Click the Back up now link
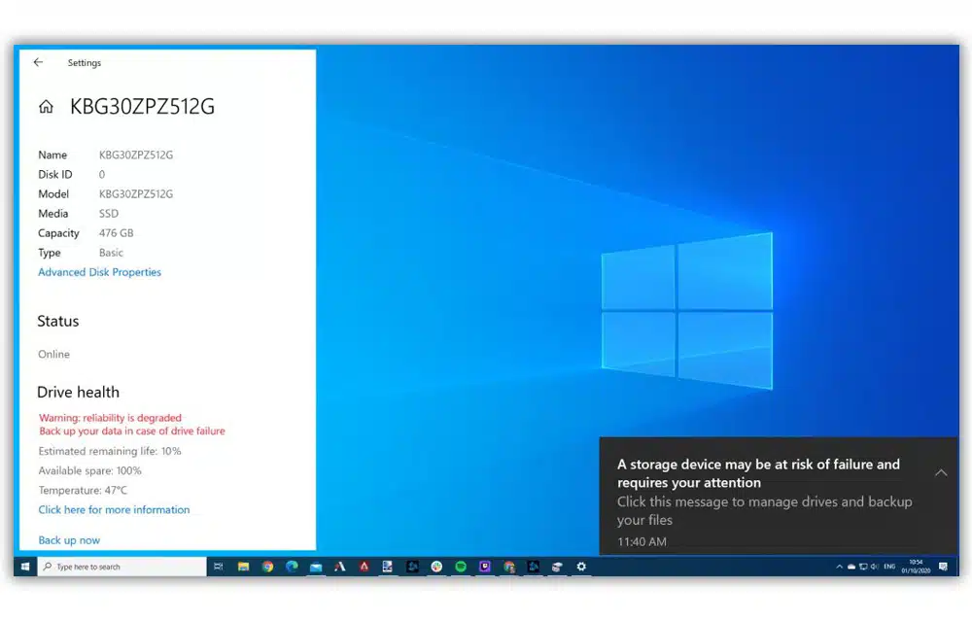972x622 pixels. [69, 540]
